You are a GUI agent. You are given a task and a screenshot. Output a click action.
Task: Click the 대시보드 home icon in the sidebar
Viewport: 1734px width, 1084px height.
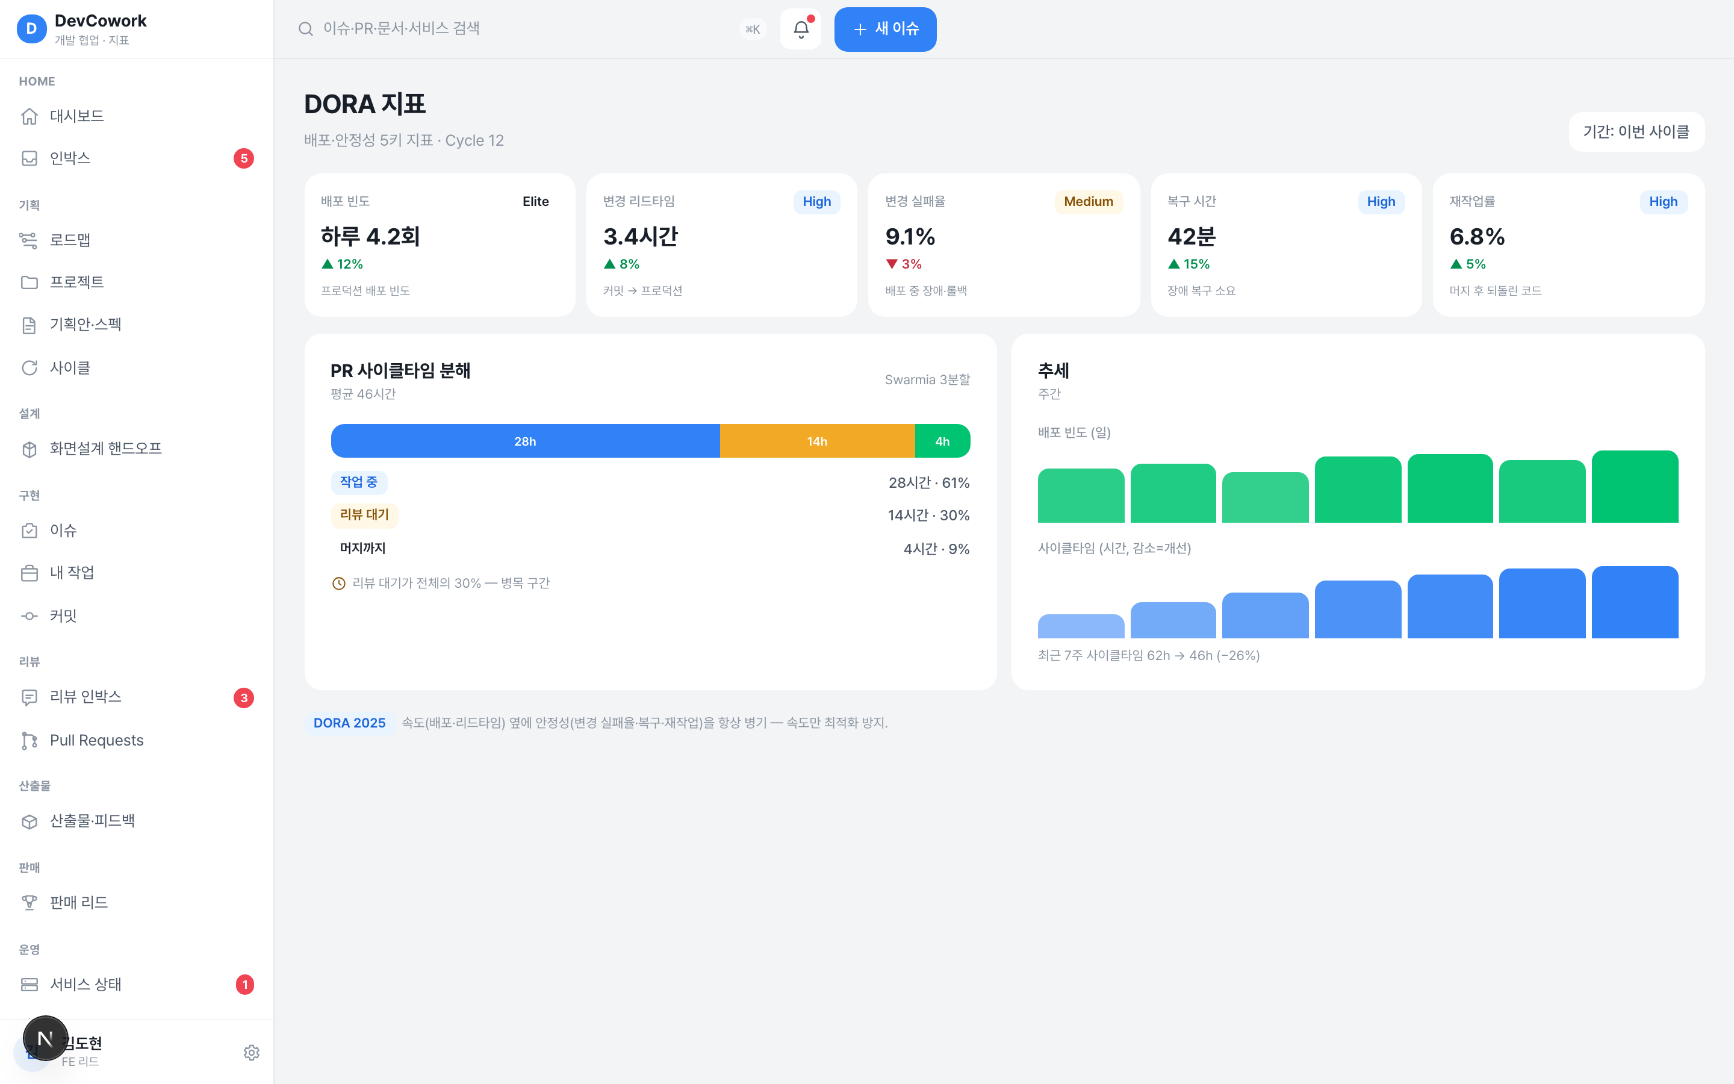(x=30, y=116)
